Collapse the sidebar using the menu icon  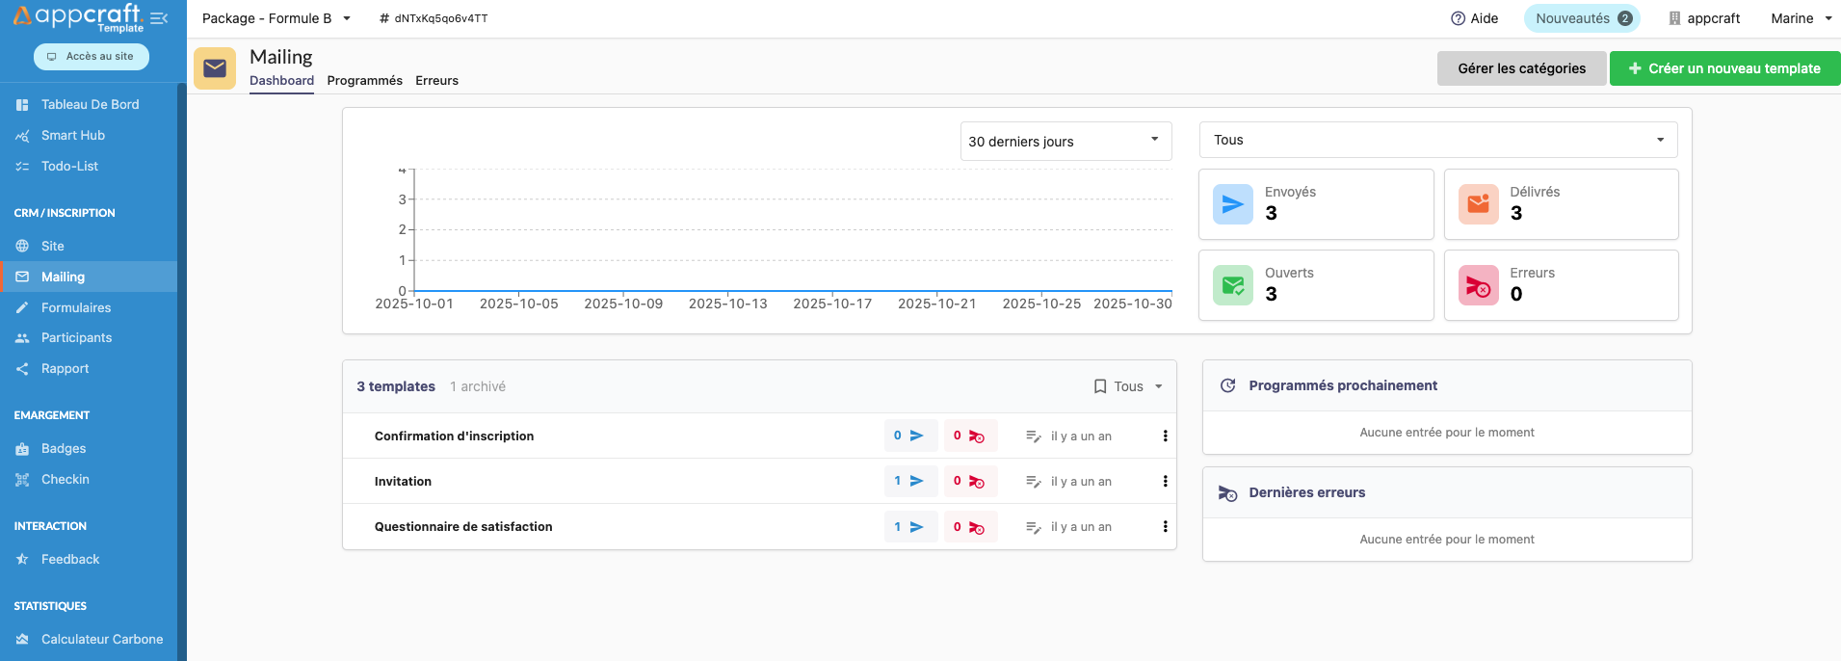pos(159,18)
